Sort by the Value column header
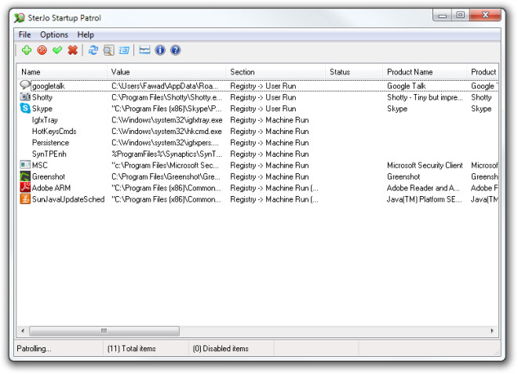Viewport: 518px width, 374px height. [166, 71]
